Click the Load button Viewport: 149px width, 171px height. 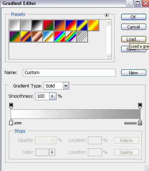(133, 39)
